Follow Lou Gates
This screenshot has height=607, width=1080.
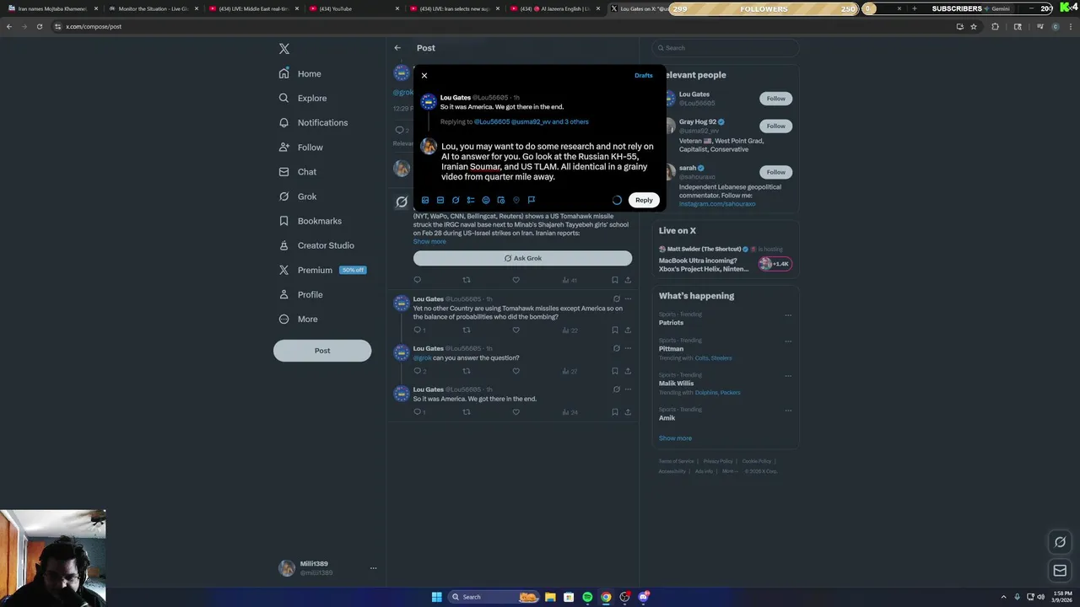coord(775,99)
